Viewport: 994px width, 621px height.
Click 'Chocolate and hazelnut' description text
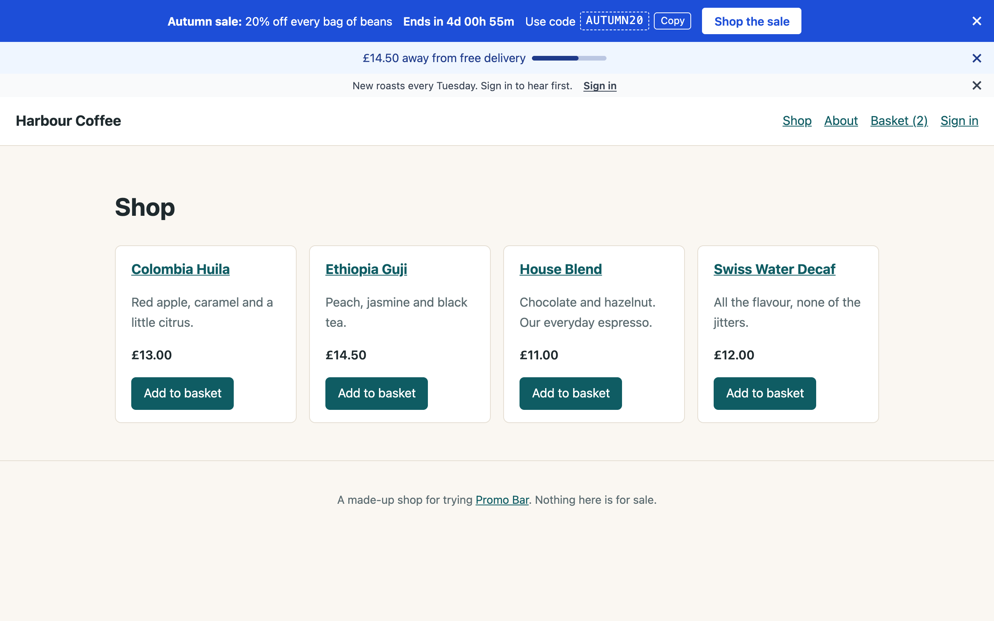tap(587, 312)
